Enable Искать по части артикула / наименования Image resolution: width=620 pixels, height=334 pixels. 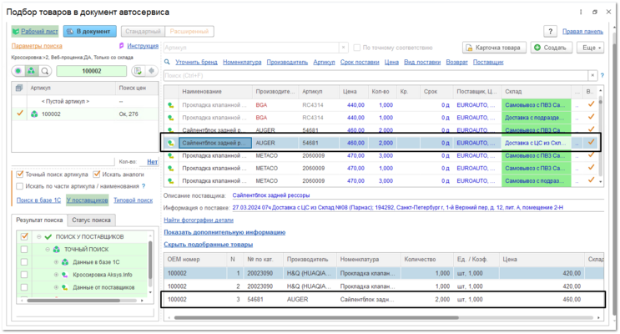coord(20,186)
